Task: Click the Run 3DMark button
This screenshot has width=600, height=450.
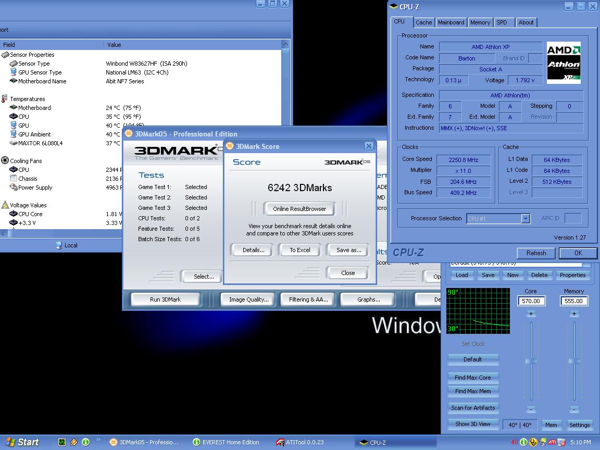Action: coord(165,299)
